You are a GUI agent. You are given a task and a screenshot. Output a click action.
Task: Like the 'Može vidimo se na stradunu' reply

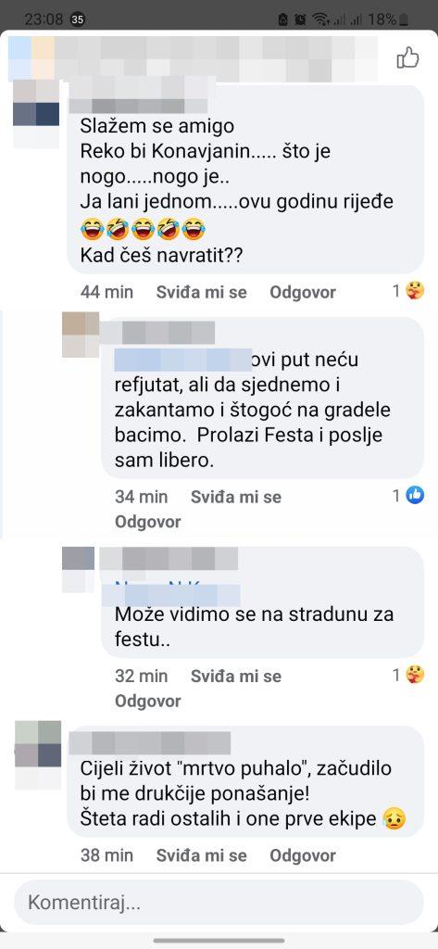(236, 676)
